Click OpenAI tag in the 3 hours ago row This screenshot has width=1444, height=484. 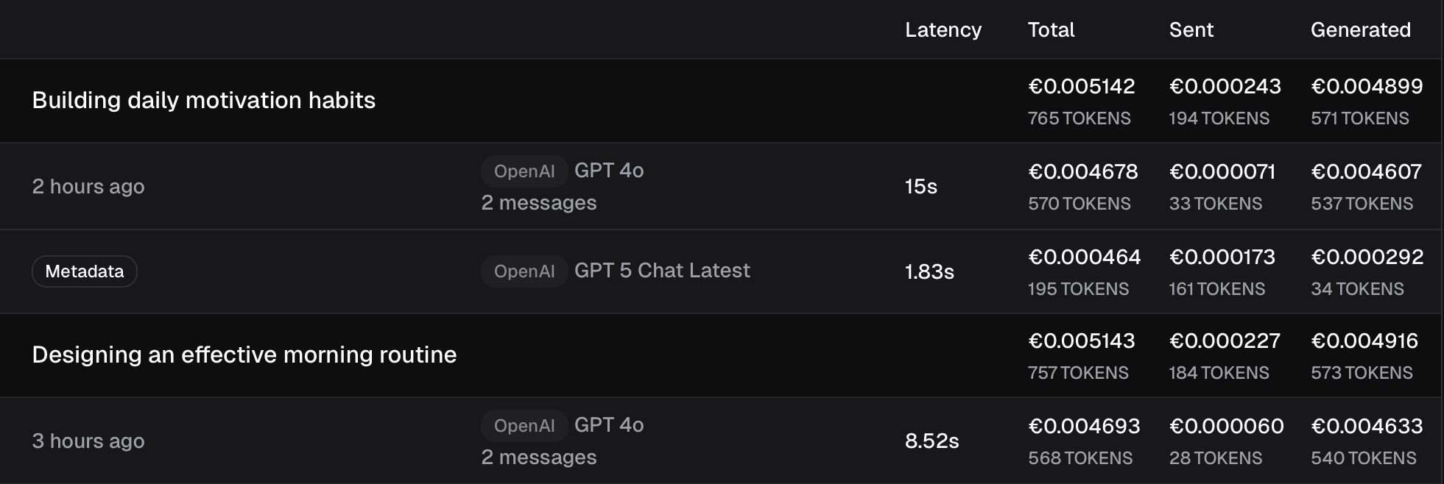(524, 426)
